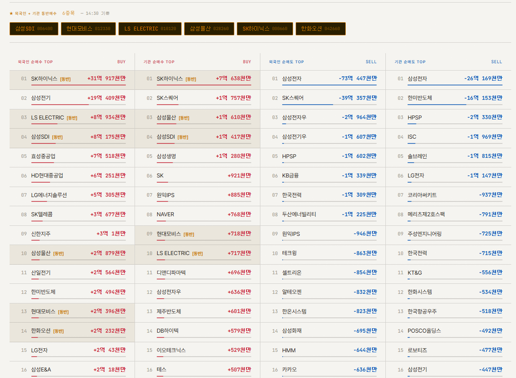Click the 현대모비스 012330 chip
This screenshot has height=378, width=516.
[88, 29]
